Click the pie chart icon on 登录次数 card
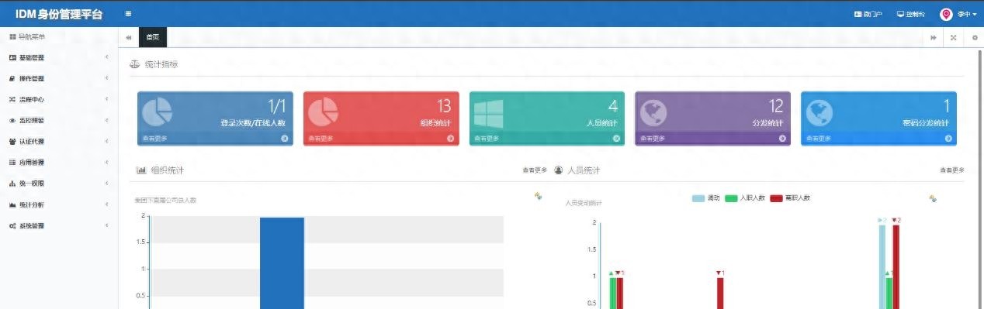984x309 pixels. pos(158,113)
